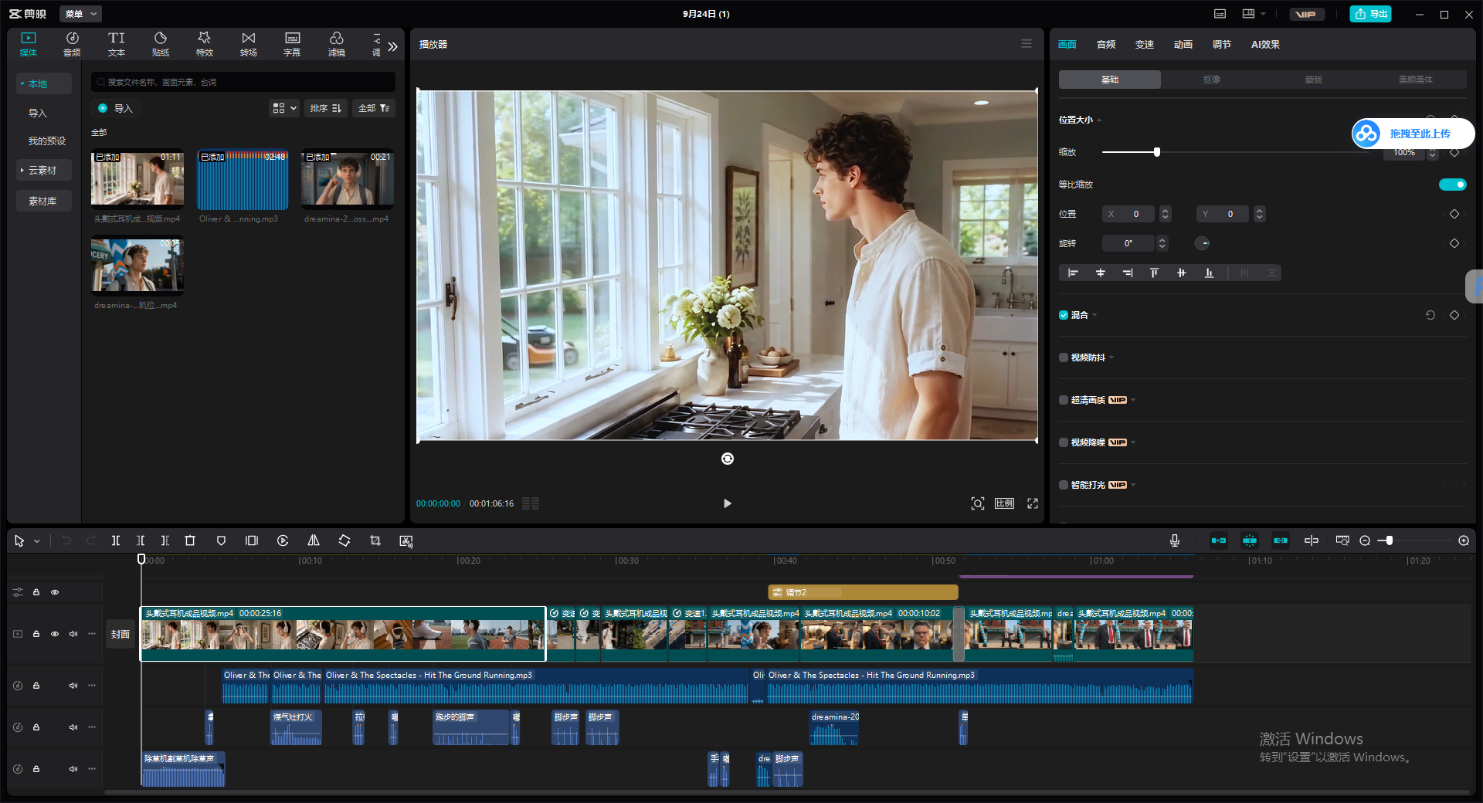
Task: Open the 排序 sort dropdown
Action: click(326, 108)
